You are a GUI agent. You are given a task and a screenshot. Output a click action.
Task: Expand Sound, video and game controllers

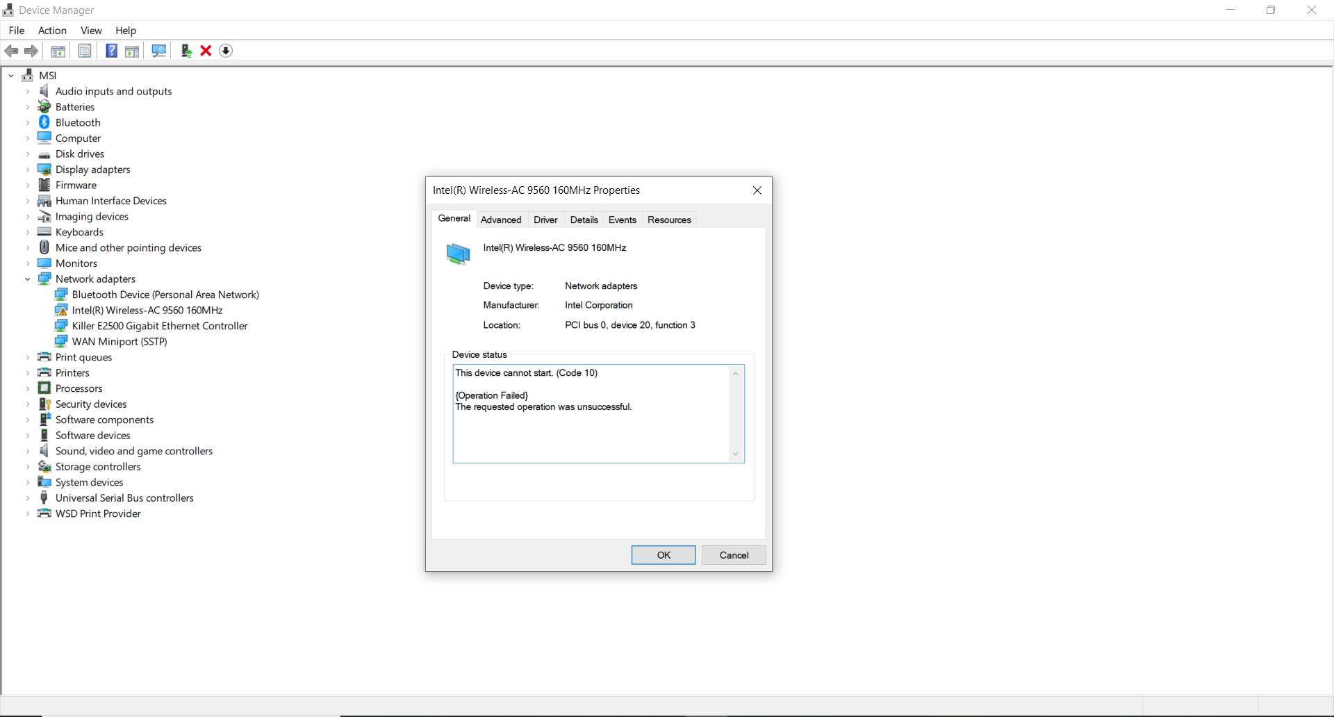tap(28, 451)
